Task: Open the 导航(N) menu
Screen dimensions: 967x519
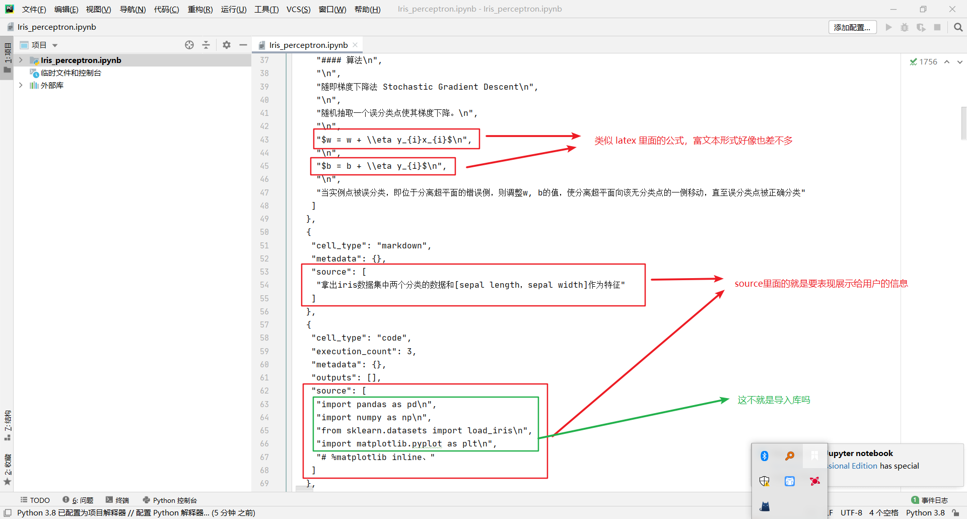Action: click(x=132, y=9)
